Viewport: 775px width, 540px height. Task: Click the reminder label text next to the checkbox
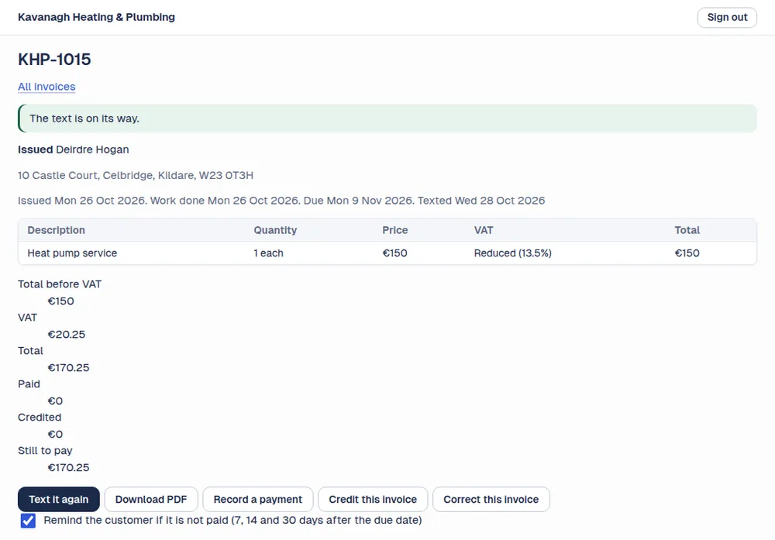pos(232,520)
